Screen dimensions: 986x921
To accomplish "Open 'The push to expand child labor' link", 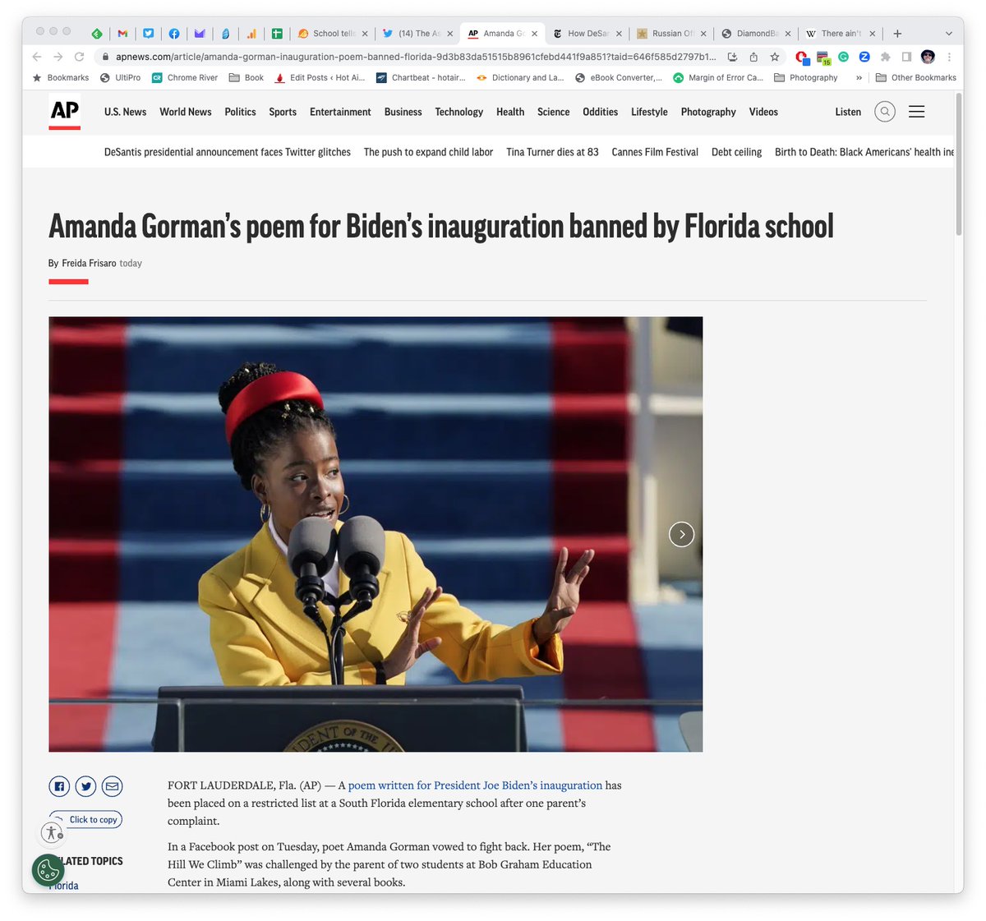I will [428, 152].
